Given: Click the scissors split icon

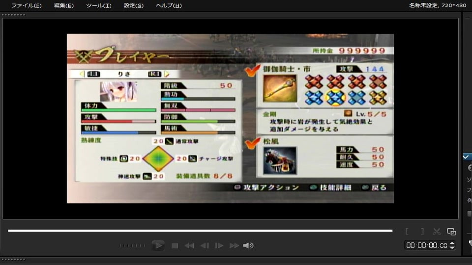Looking at the screenshot, I should coord(437,231).
